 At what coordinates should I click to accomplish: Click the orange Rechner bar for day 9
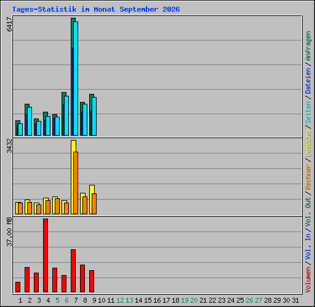94,204
